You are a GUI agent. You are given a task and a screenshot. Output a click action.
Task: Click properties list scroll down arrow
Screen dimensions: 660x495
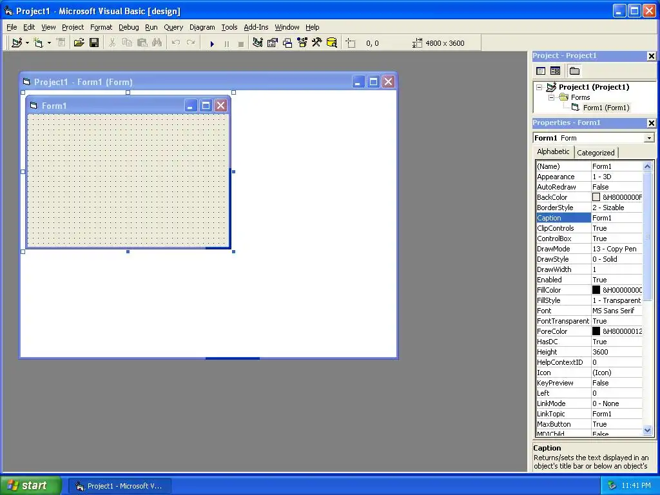[647, 430]
